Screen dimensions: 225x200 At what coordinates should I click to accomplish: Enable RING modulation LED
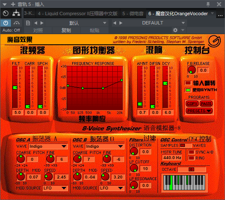coord(191,158)
